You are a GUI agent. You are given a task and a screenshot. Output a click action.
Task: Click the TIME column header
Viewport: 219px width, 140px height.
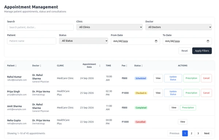[x=108, y=66]
